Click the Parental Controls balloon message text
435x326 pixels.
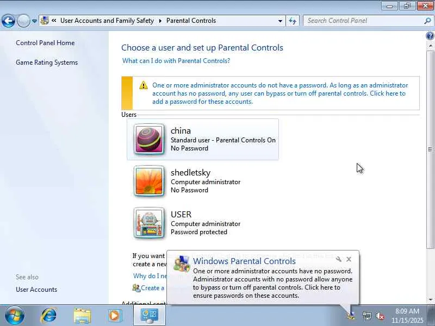click(x=273, y=283)
